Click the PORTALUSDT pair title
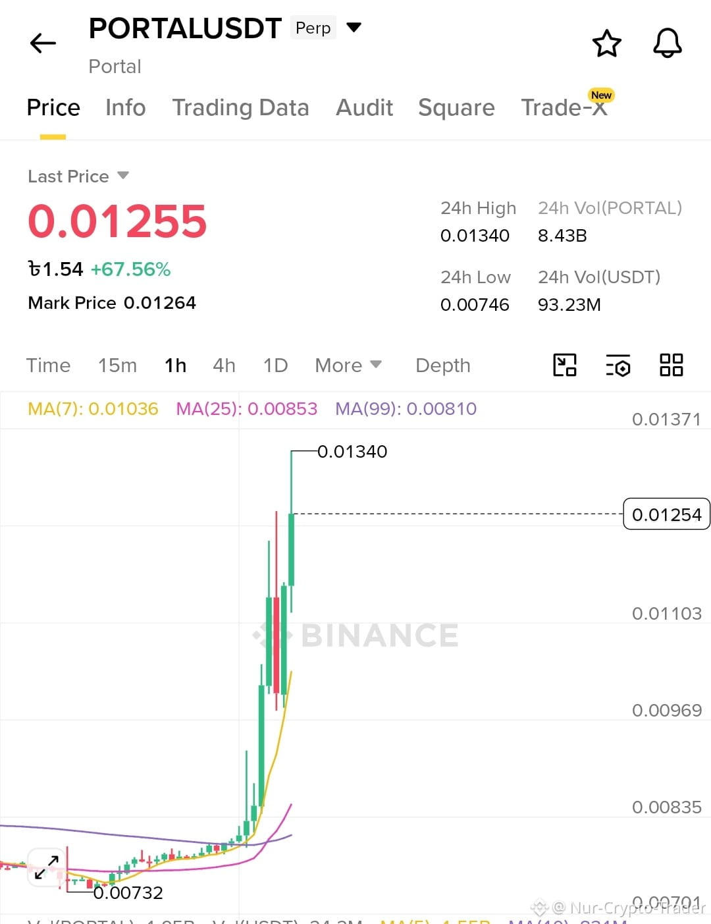The image size is (711, 924). pyautogui.click(x=185, y=28)
